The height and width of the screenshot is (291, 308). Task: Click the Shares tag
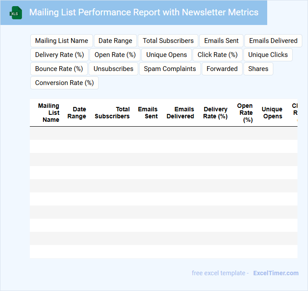258,69
